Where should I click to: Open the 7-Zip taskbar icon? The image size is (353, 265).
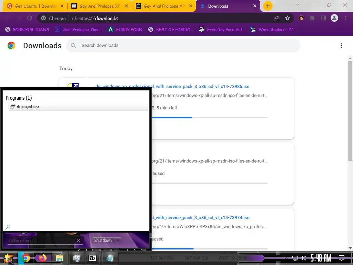[92, 258]
